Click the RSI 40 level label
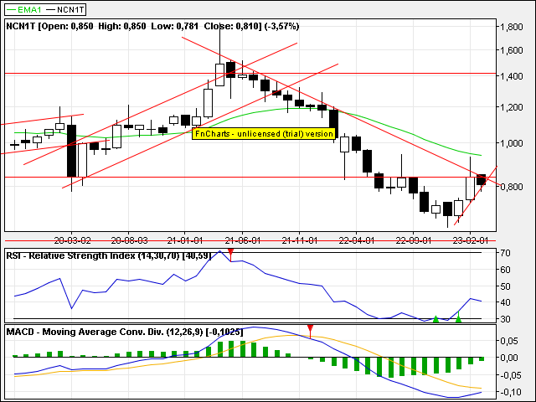This screenshot has width=536, height=402. (x=506, y=302)
